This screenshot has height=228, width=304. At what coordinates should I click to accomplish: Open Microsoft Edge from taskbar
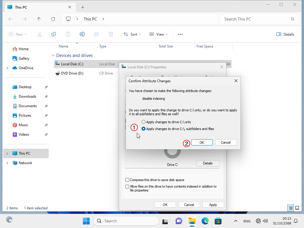(205, 221)
